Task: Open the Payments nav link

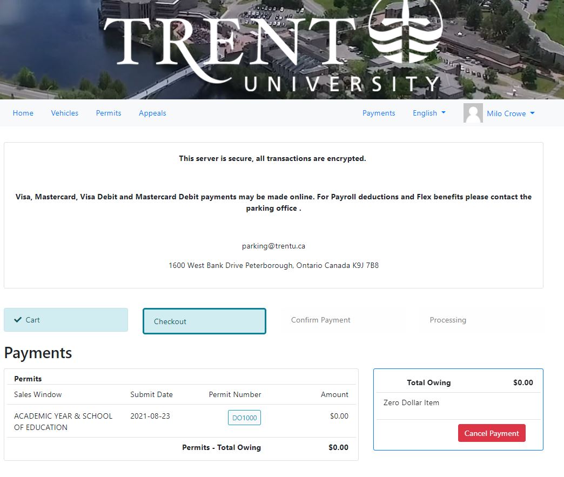Action: tap(379, 113)
